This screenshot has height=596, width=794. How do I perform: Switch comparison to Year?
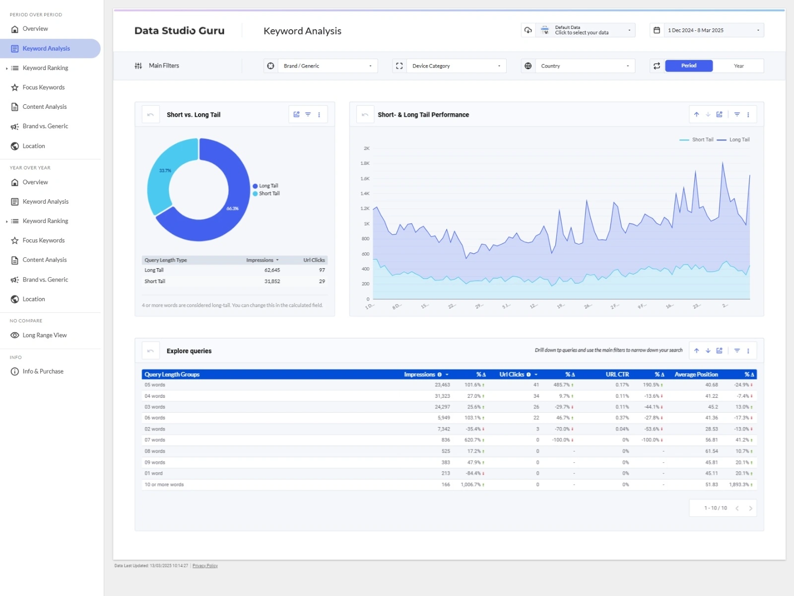click(738, 66)
